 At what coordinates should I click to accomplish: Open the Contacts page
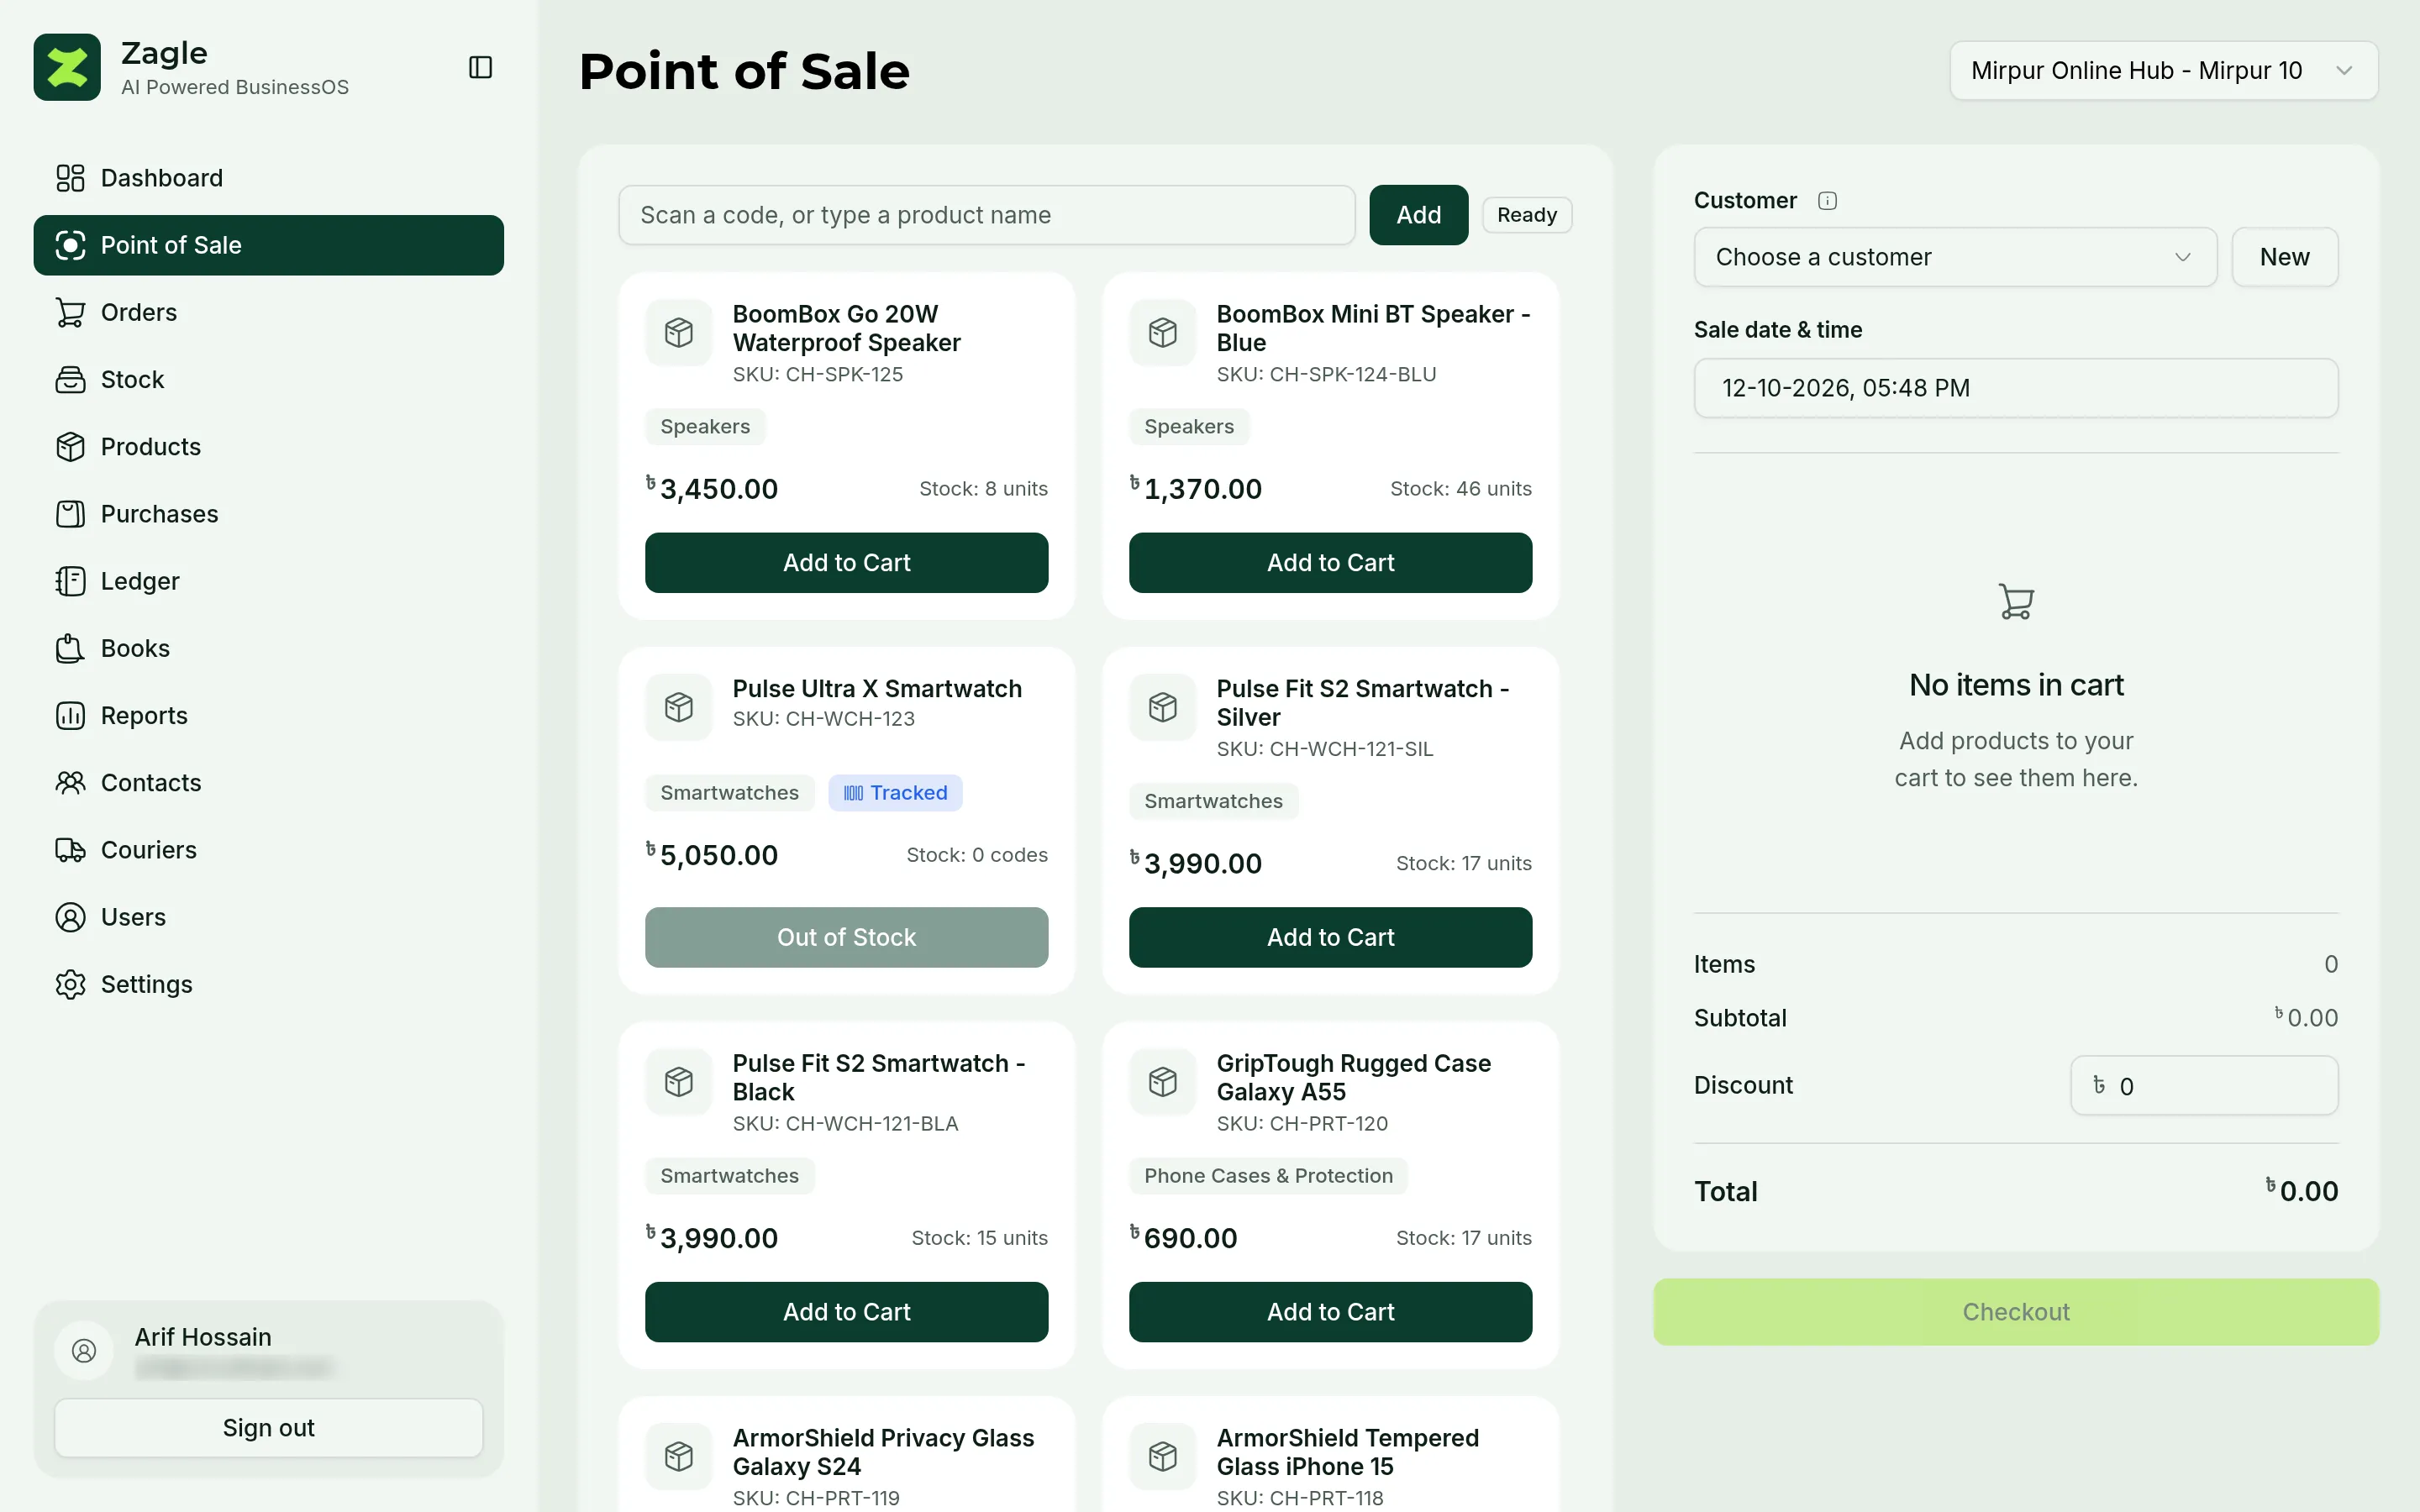(x=268, y=782)
